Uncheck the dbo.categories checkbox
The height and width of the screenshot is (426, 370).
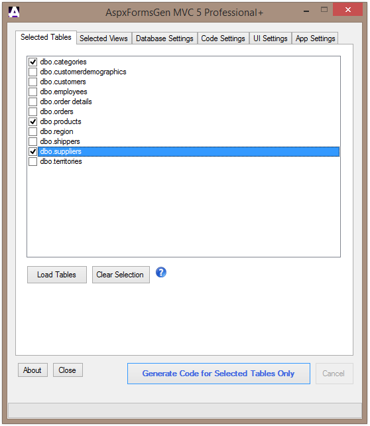coord(33,62)
